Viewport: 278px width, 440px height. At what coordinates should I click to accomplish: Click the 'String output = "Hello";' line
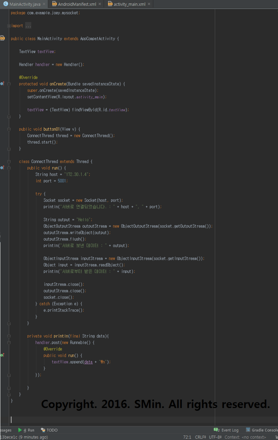(68, 219)
